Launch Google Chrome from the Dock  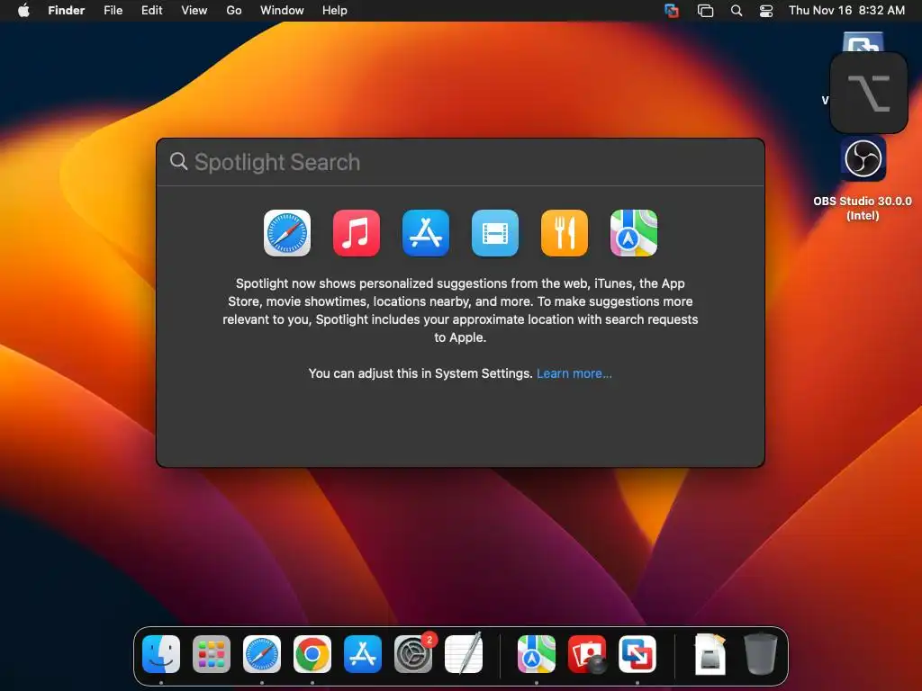312,654
